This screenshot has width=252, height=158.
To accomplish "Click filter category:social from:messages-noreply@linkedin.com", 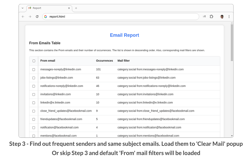I will point(150,69).
